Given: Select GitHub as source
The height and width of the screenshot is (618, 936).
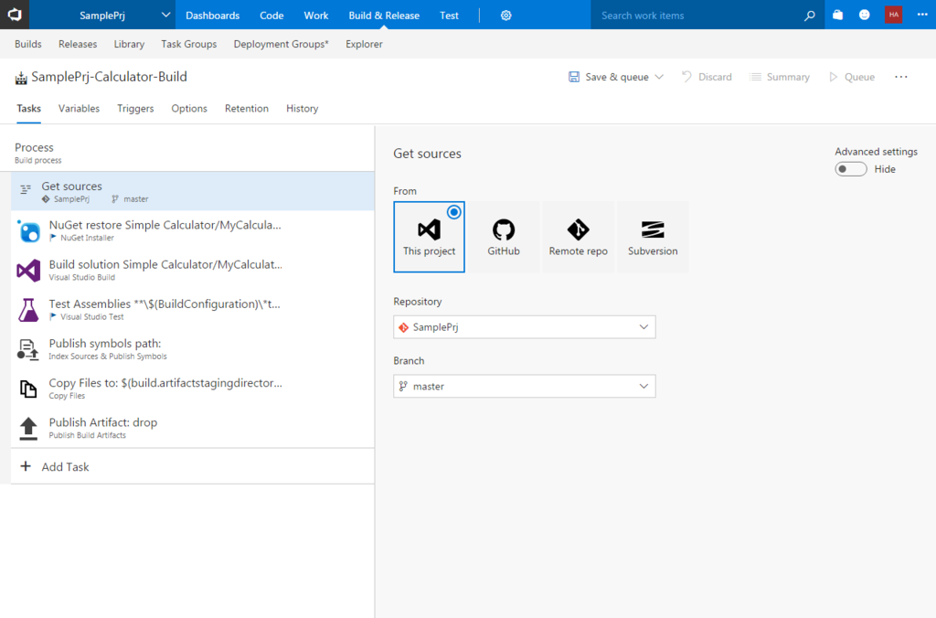Looking at the screenshot, I should click(504, 237).
